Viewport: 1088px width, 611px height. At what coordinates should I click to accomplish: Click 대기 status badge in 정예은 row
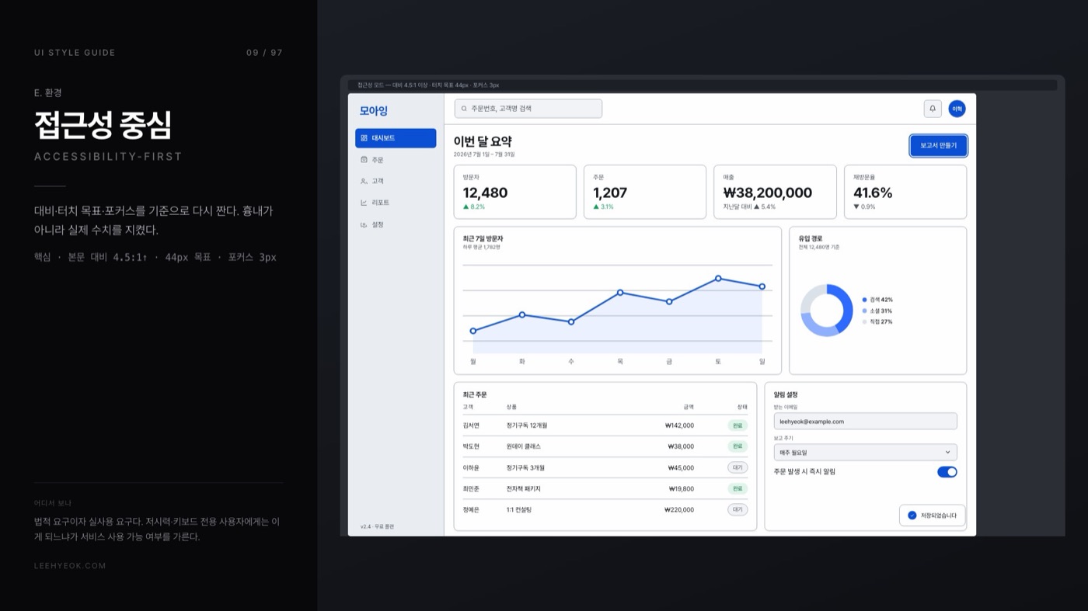tap(738, 510)
